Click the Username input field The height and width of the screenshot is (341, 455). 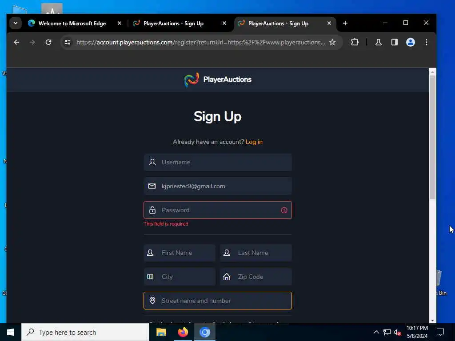click(218, 163)
